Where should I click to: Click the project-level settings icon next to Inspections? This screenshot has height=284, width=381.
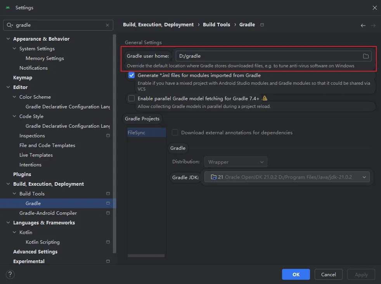[x=108, y=136]
